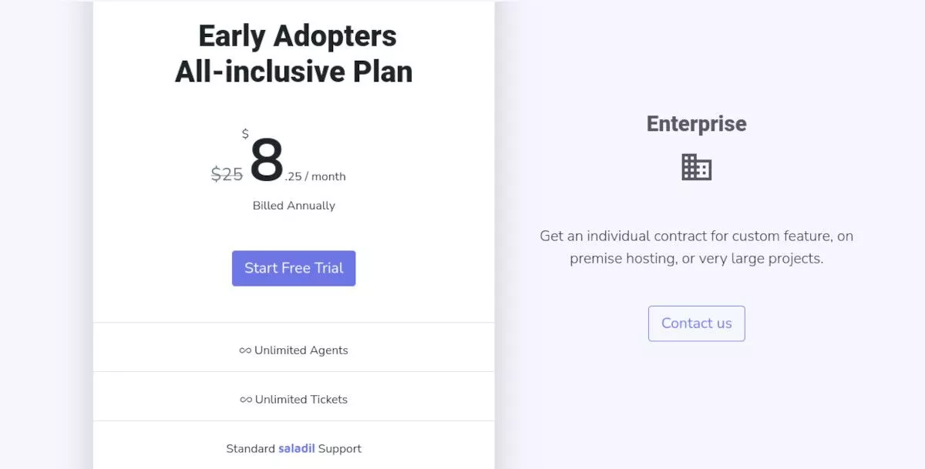Click the large 8 price digit
925x469 pixels.
click(267, 161)
